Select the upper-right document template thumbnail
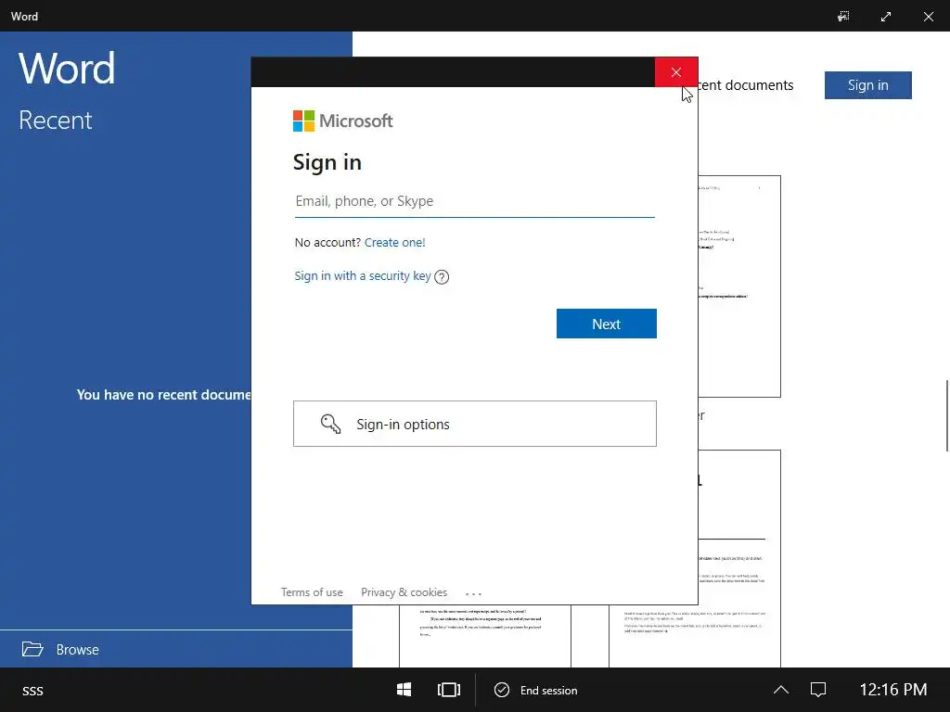 (739, 286)
